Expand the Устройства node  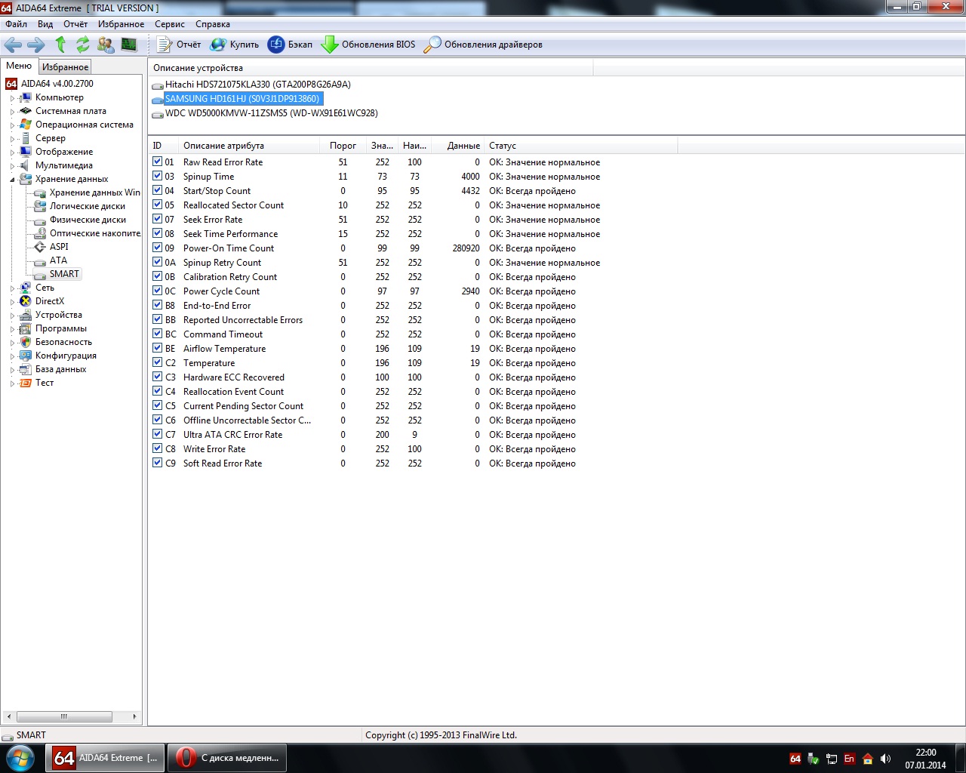coord(12,316)
